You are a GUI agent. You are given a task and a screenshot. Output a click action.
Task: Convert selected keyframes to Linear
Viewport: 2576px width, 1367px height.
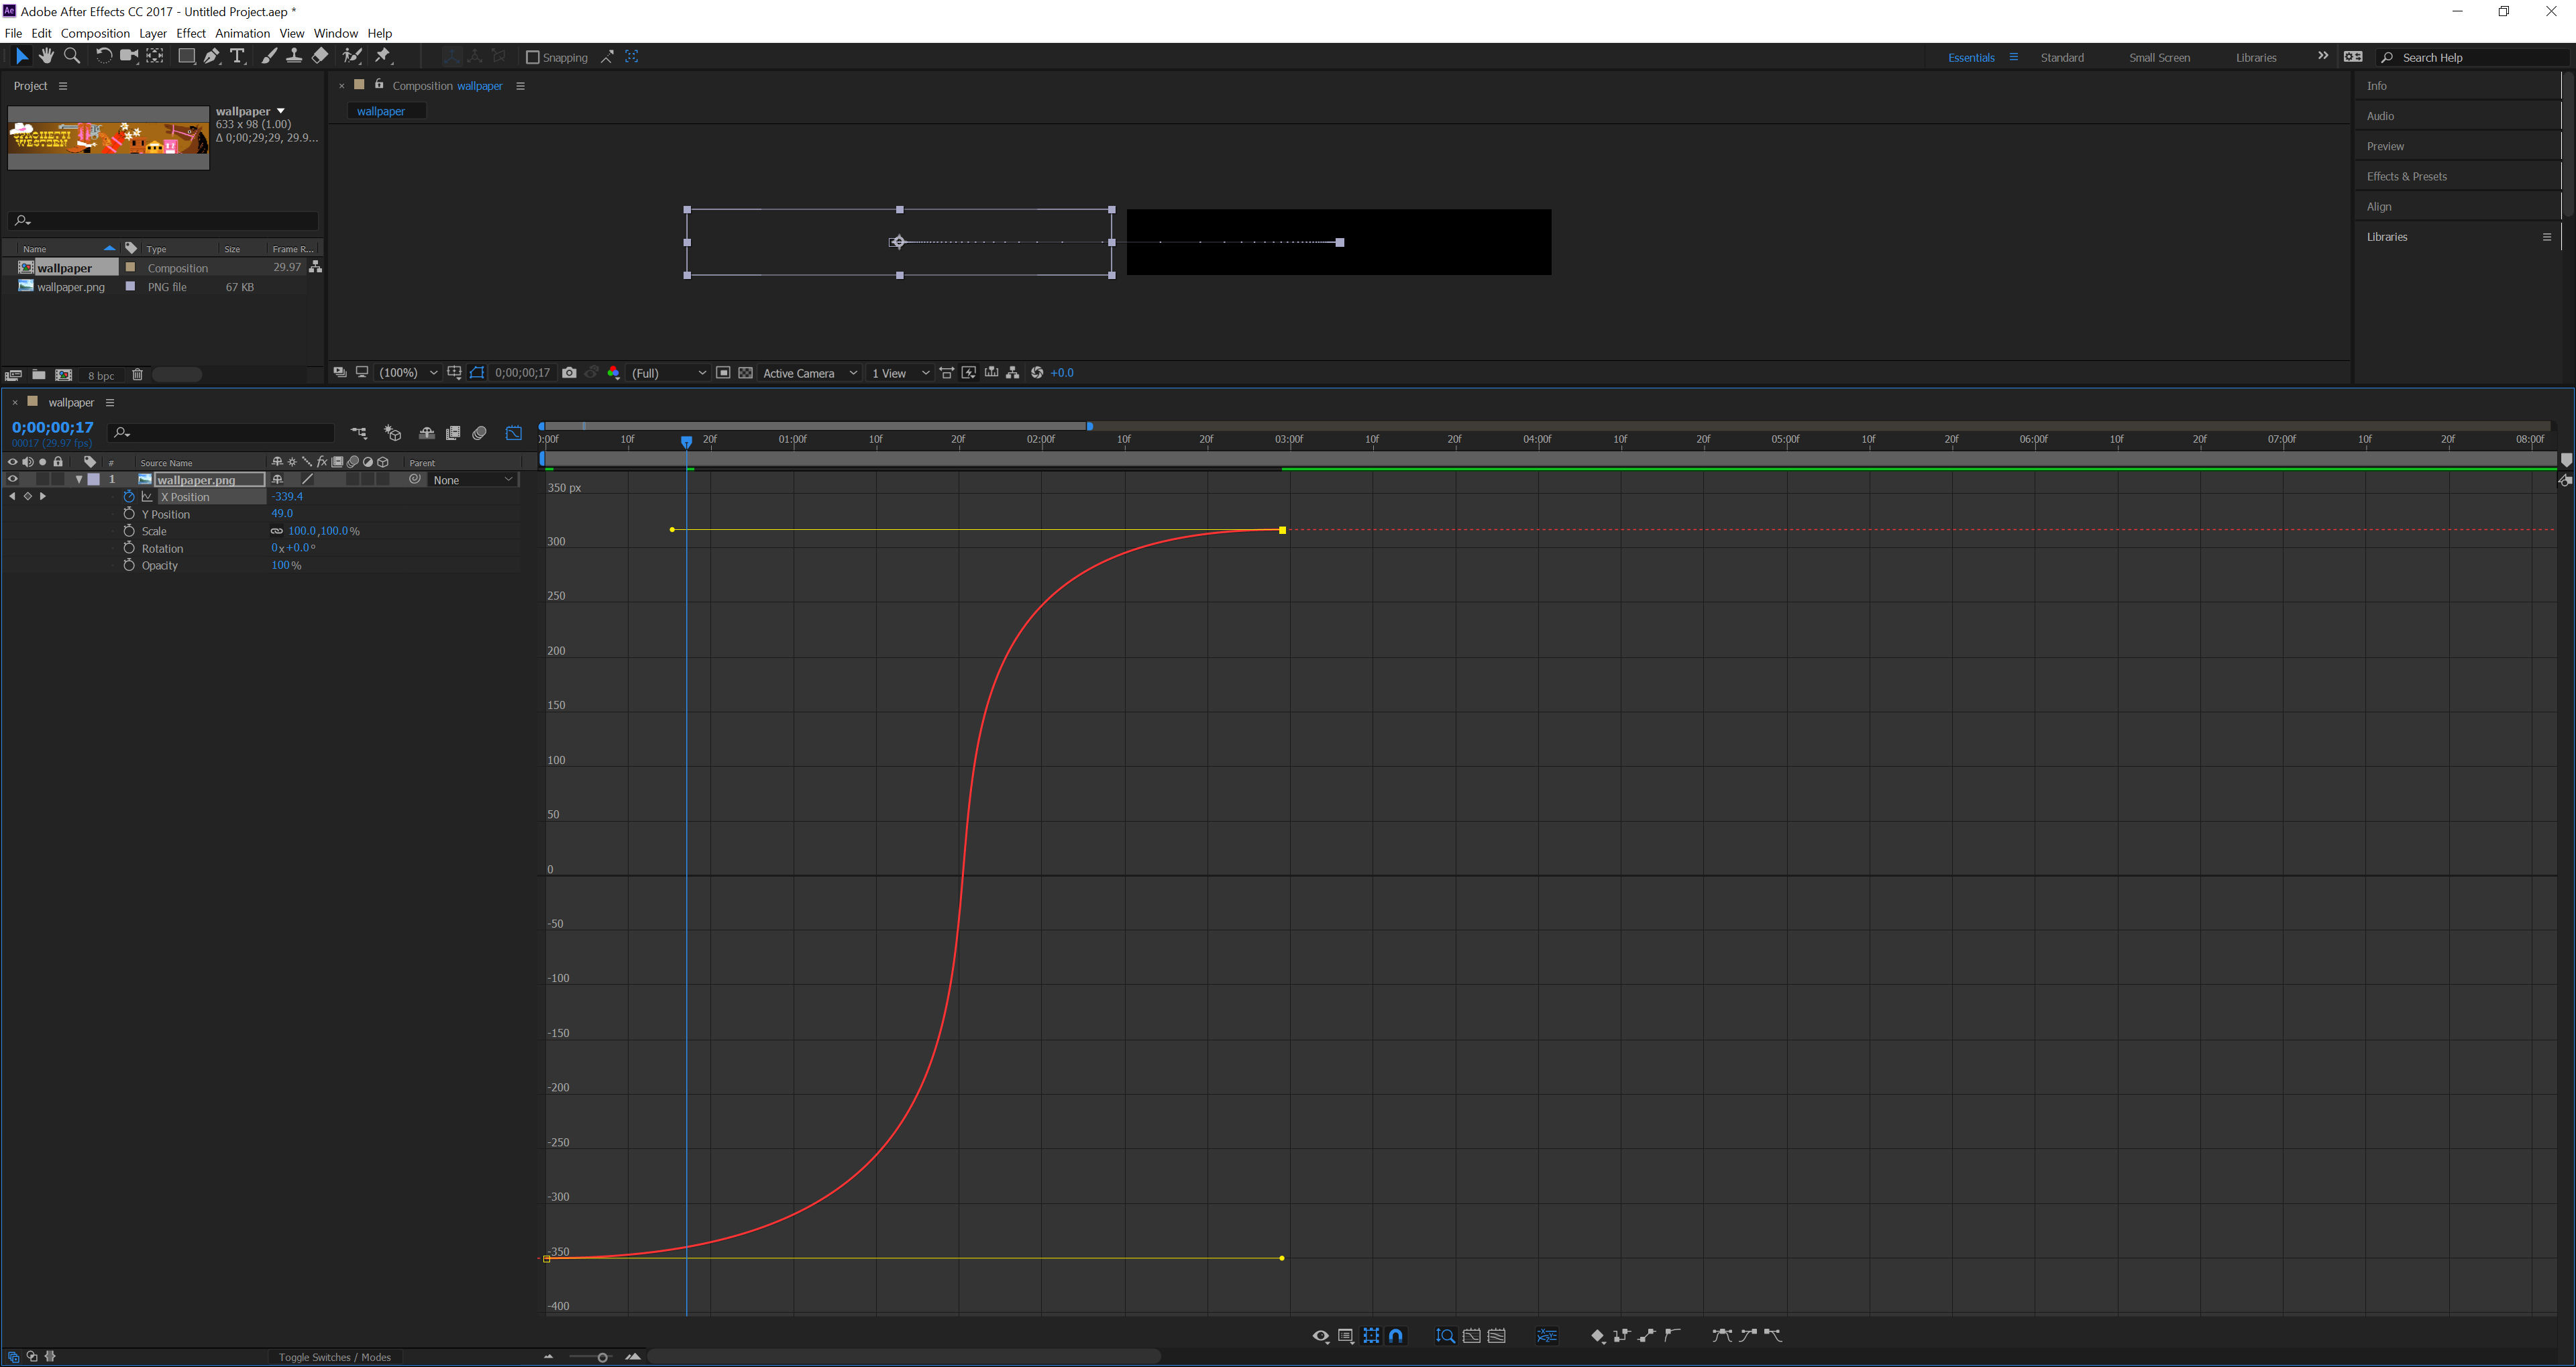click(1646, 1336)
